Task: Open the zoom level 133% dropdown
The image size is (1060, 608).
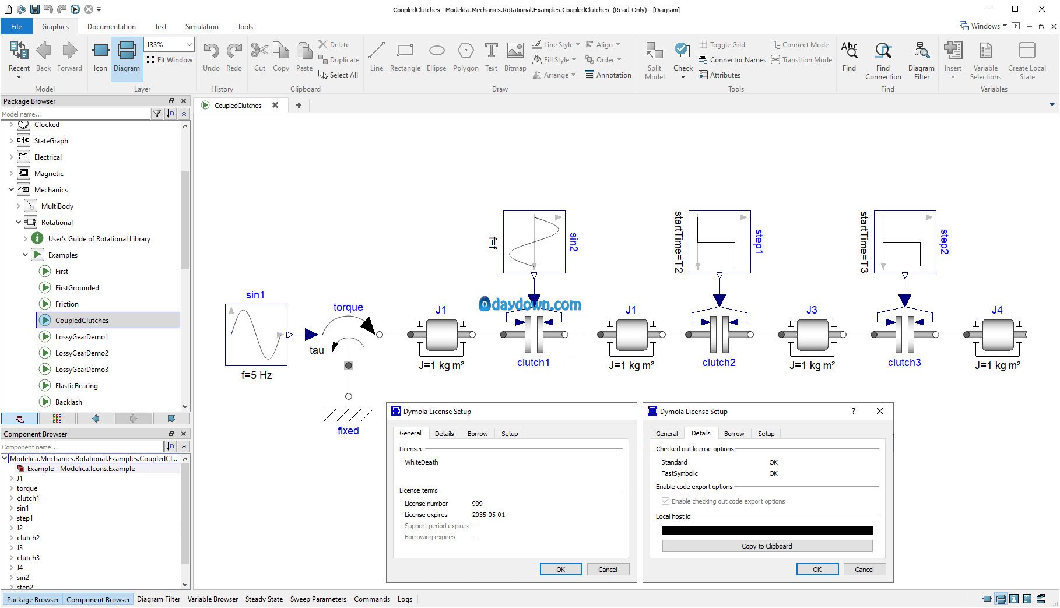Action: 188,45
